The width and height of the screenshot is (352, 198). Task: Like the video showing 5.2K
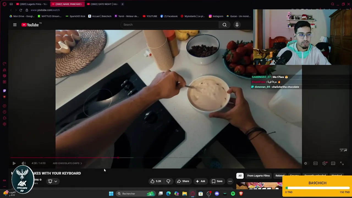click(156, 181)
